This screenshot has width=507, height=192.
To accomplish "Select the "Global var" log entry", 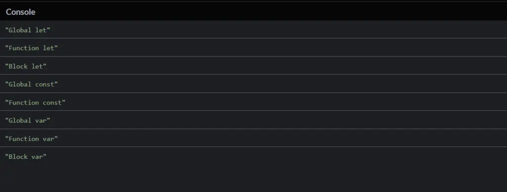I will [x=253, y=120].
